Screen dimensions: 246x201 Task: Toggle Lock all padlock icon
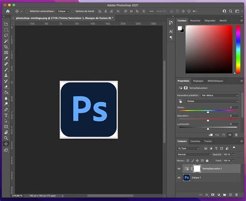pos(207,161)
